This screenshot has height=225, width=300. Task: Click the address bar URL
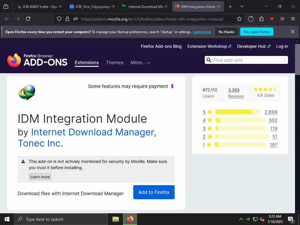152,19
